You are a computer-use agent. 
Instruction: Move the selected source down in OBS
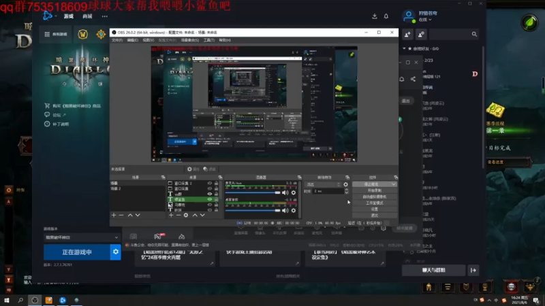[x=202, y=215]
